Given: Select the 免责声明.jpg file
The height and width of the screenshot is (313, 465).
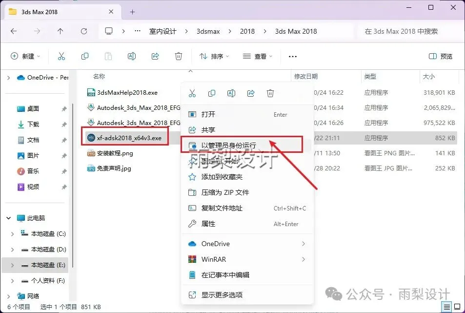Looking at the screenshot, I should click(x=109, y=168).
